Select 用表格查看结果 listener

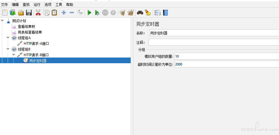point(30,32)
